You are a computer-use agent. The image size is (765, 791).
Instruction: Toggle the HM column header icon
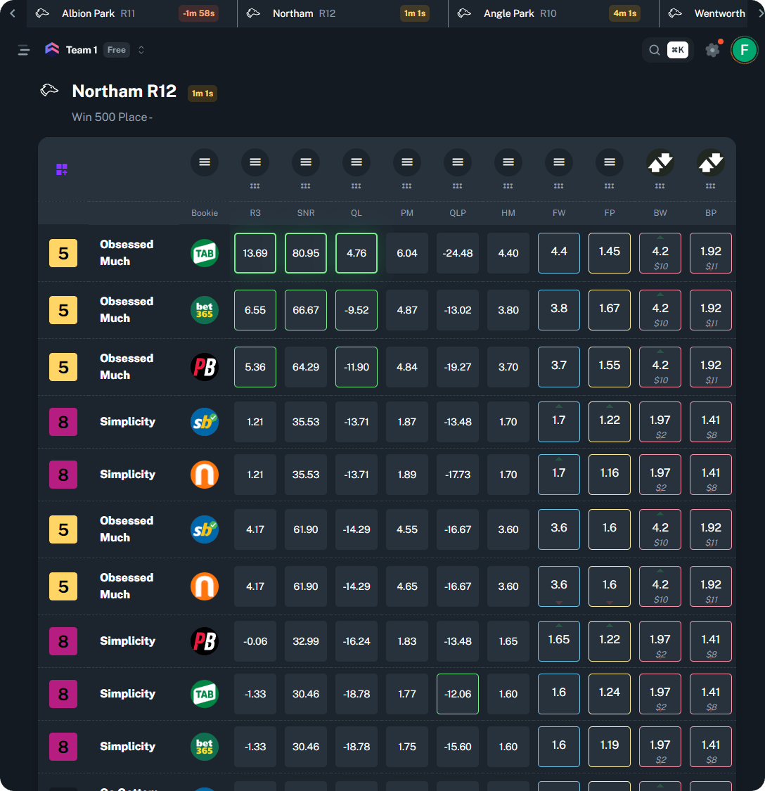(508, 162)
